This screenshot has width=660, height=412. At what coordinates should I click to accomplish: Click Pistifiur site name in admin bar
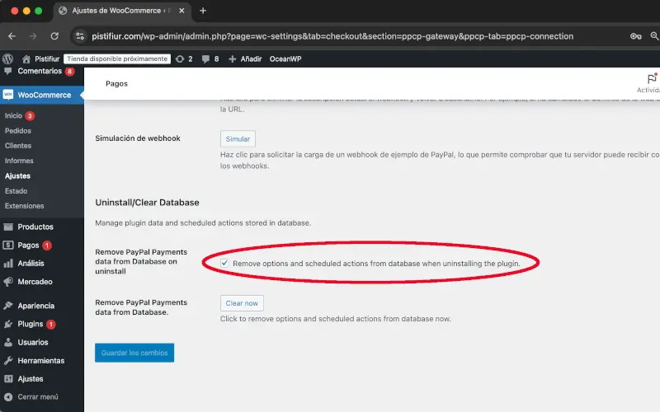(x=47, y=59)
